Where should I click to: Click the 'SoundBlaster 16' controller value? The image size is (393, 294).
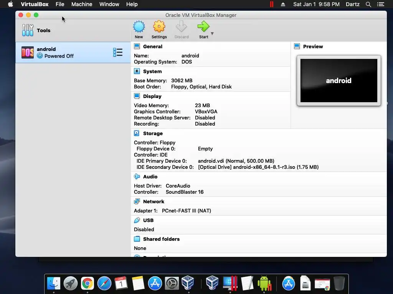[185, 192]
